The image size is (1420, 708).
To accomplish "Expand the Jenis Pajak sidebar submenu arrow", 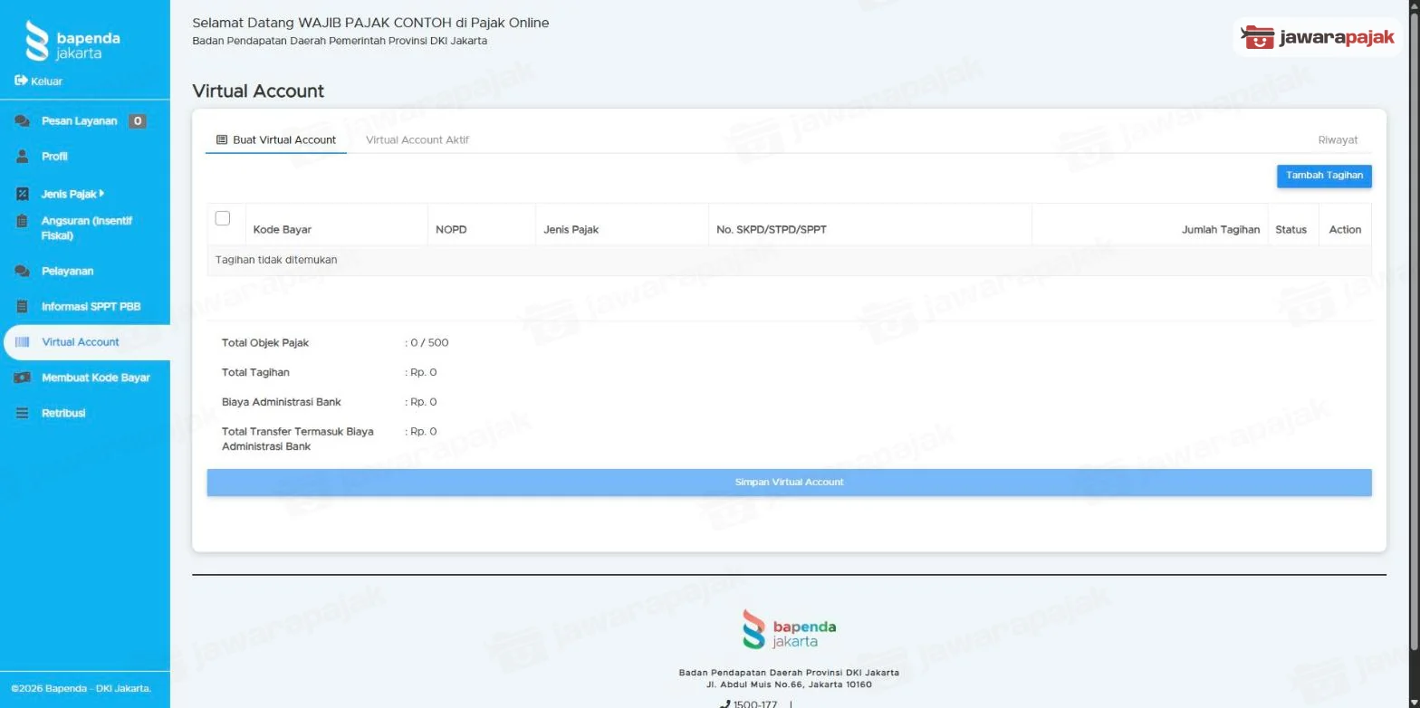I will coord(102,193).
